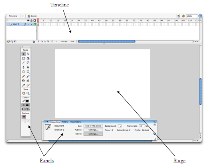Open the Fill color swatch
The image size is (208, 167).
pyautogui.click(x=27, y=105)
